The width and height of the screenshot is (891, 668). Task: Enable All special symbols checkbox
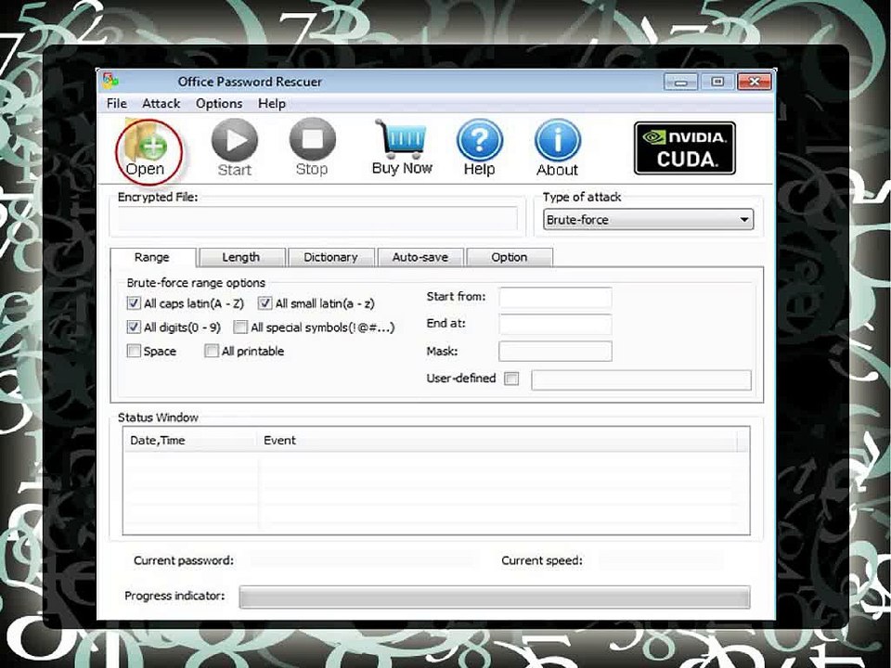tap(240, 328)
